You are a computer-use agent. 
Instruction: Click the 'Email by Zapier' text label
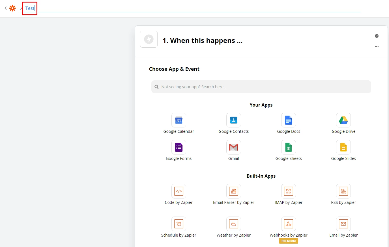pyautogui.click(x=343, y=235)
